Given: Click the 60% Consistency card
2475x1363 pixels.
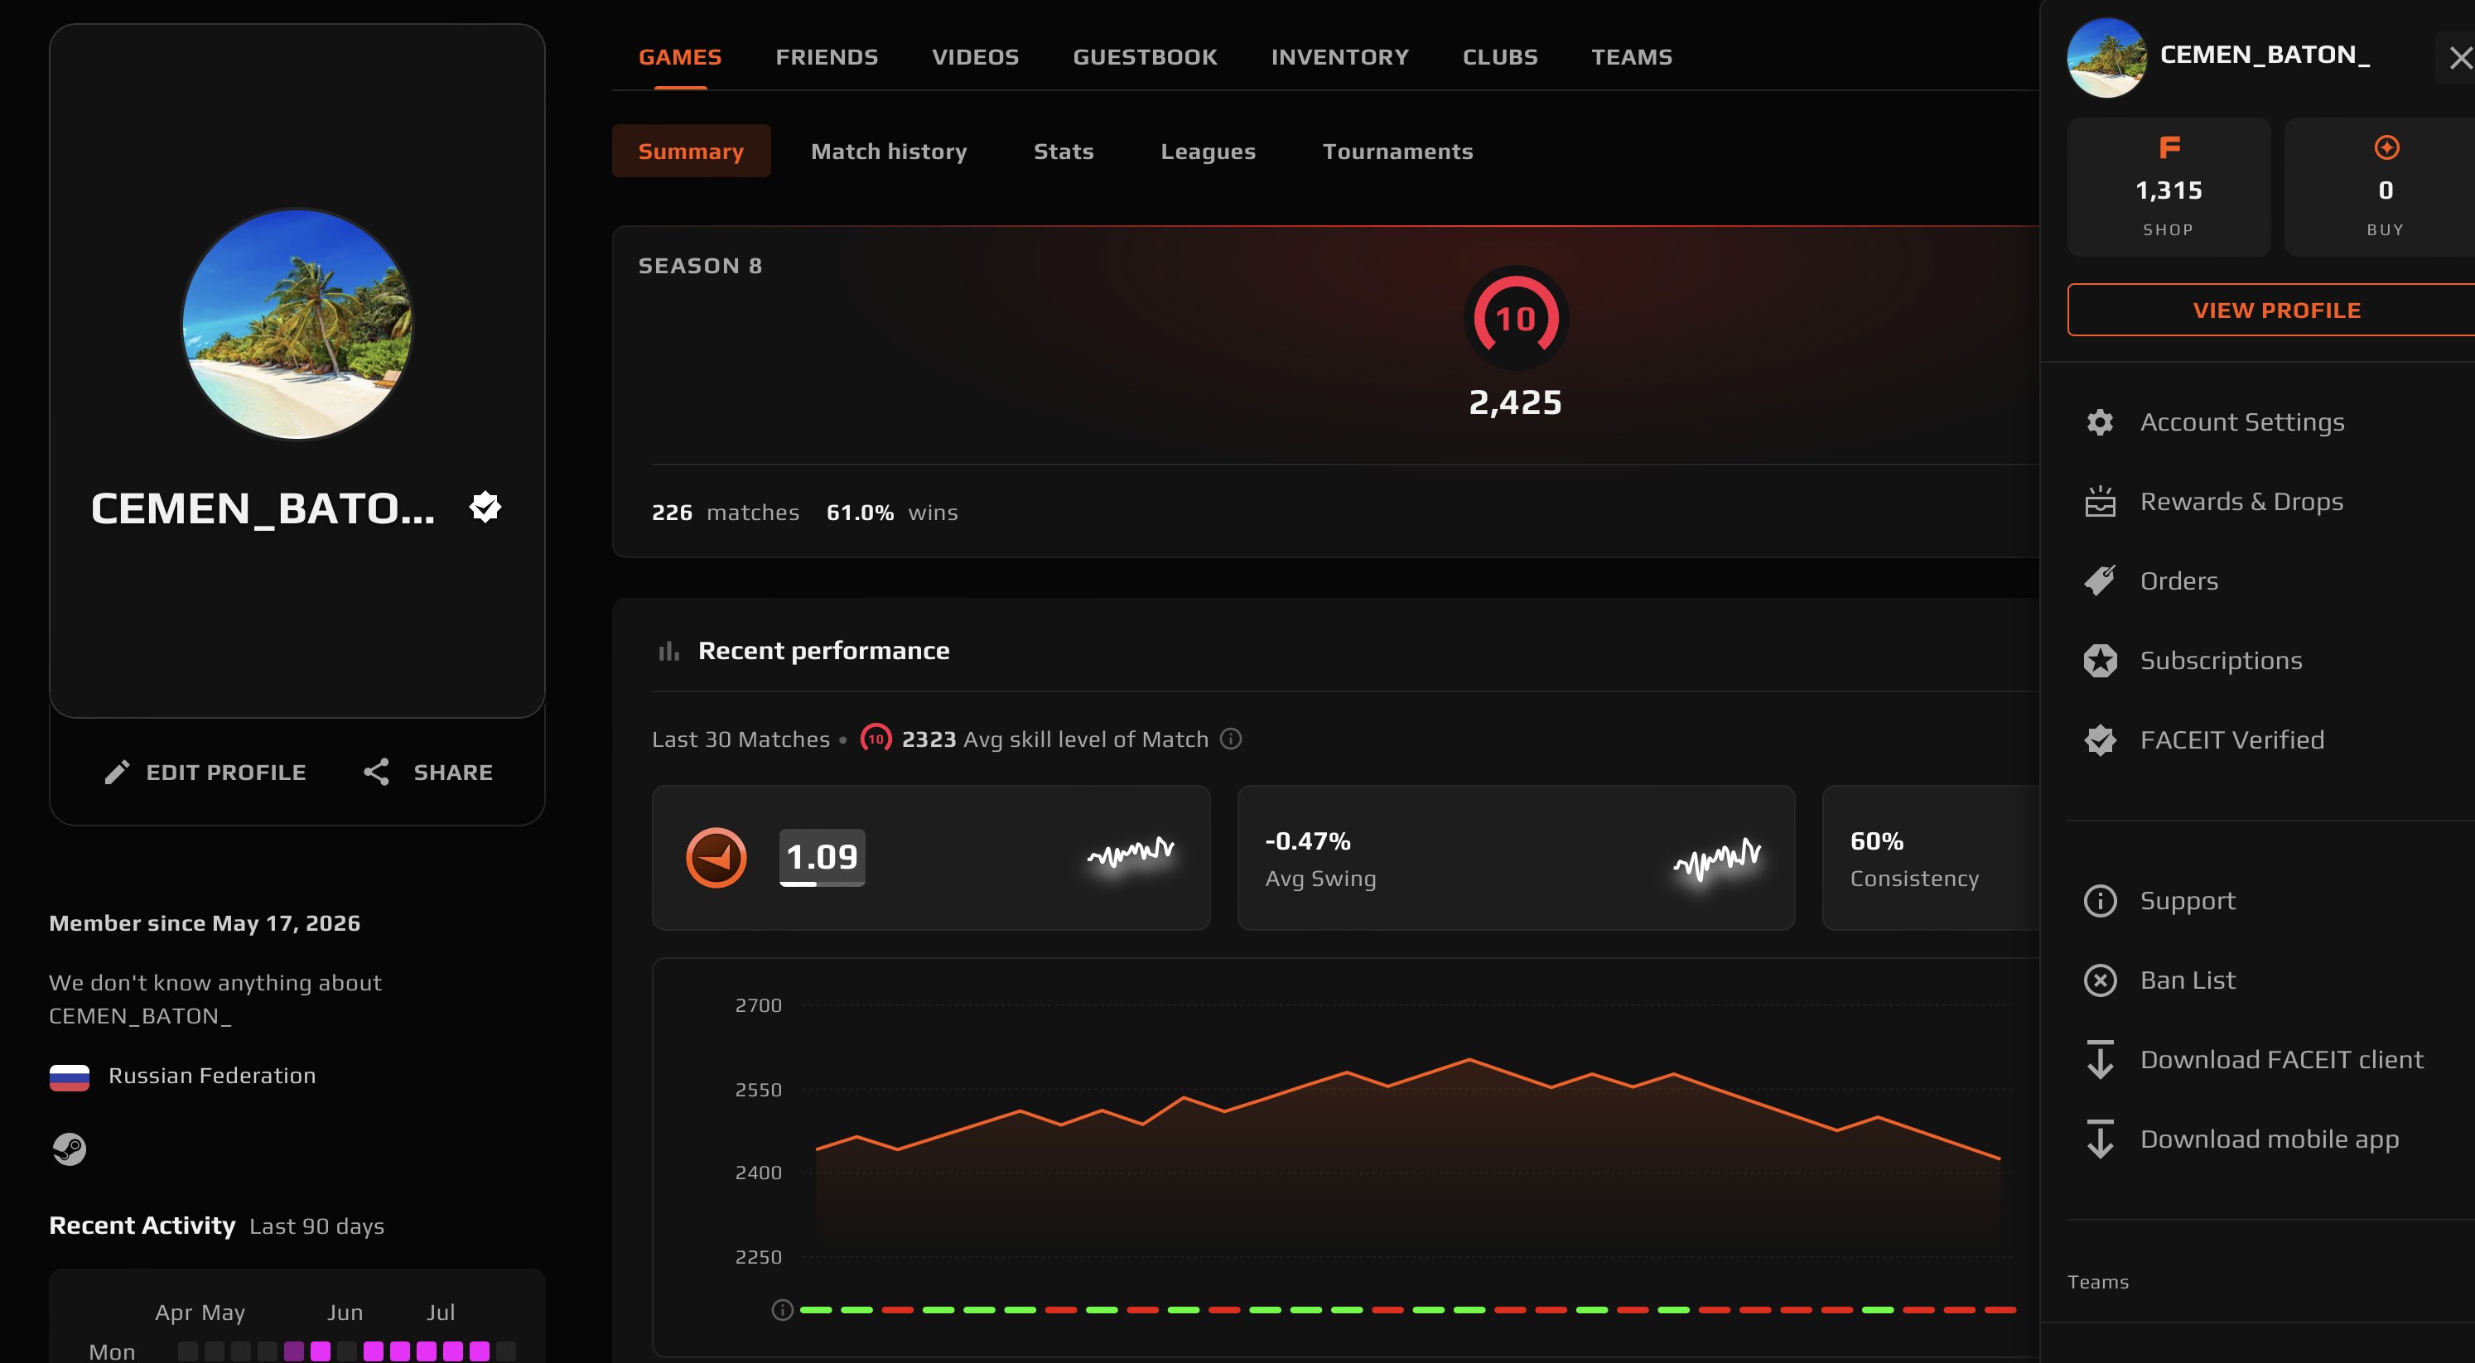Looking at the screenshot, I should 1930,858.
